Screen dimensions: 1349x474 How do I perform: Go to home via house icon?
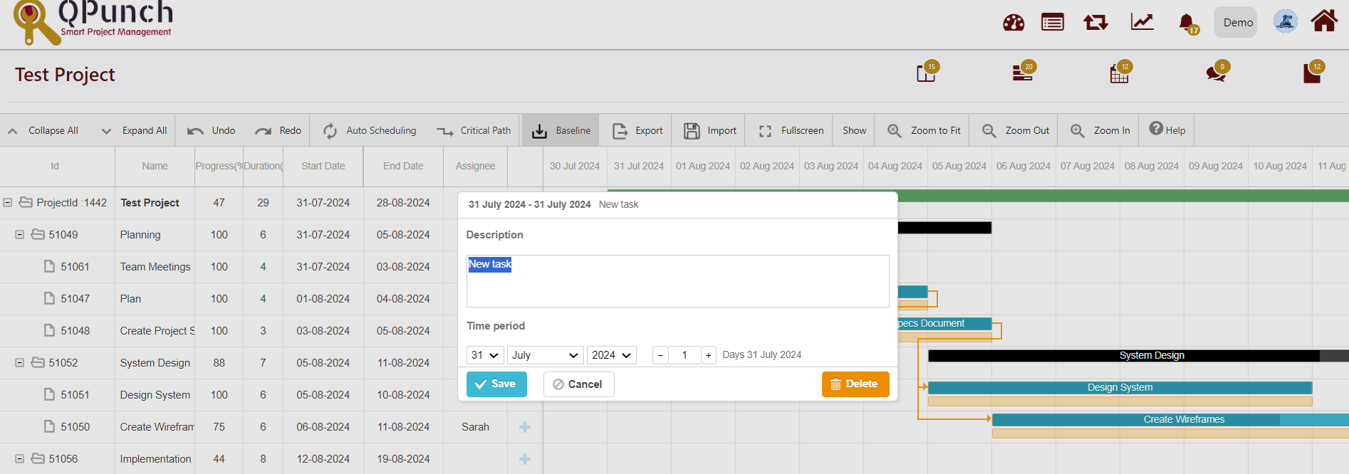(1323, 21)
